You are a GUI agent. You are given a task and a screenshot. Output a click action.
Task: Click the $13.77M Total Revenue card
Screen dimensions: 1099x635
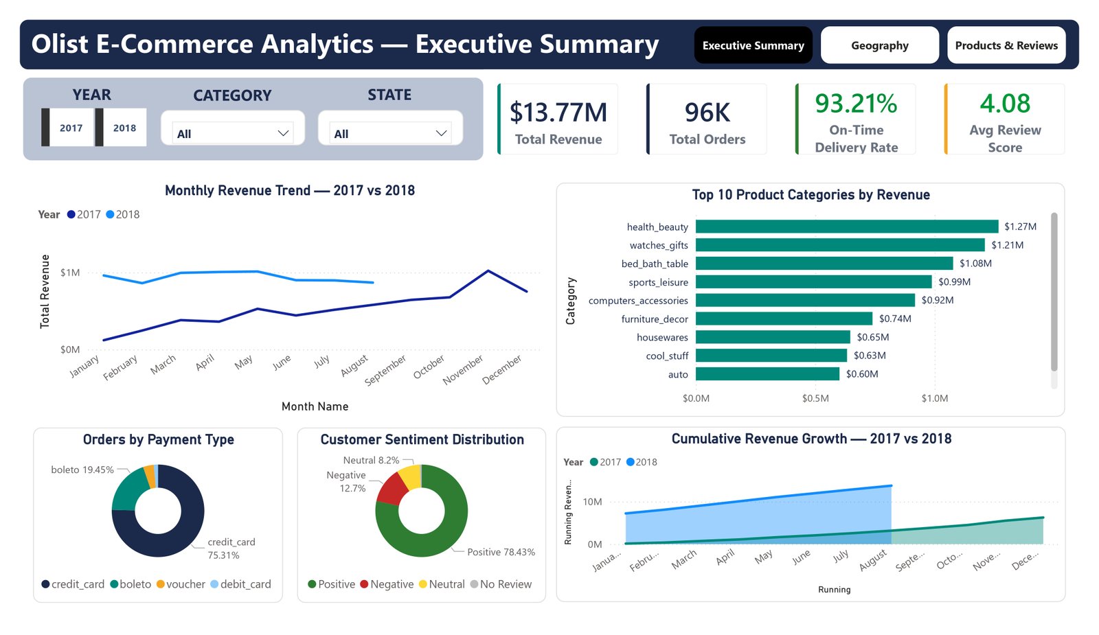[x=558, y=119]
